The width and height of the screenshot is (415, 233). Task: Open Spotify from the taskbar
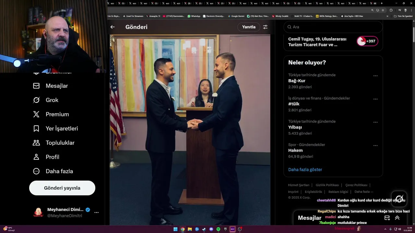point(218,229)
